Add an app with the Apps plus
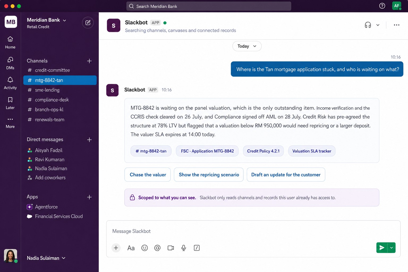This screenshot has width=408, height=272. tap(89, 197)
